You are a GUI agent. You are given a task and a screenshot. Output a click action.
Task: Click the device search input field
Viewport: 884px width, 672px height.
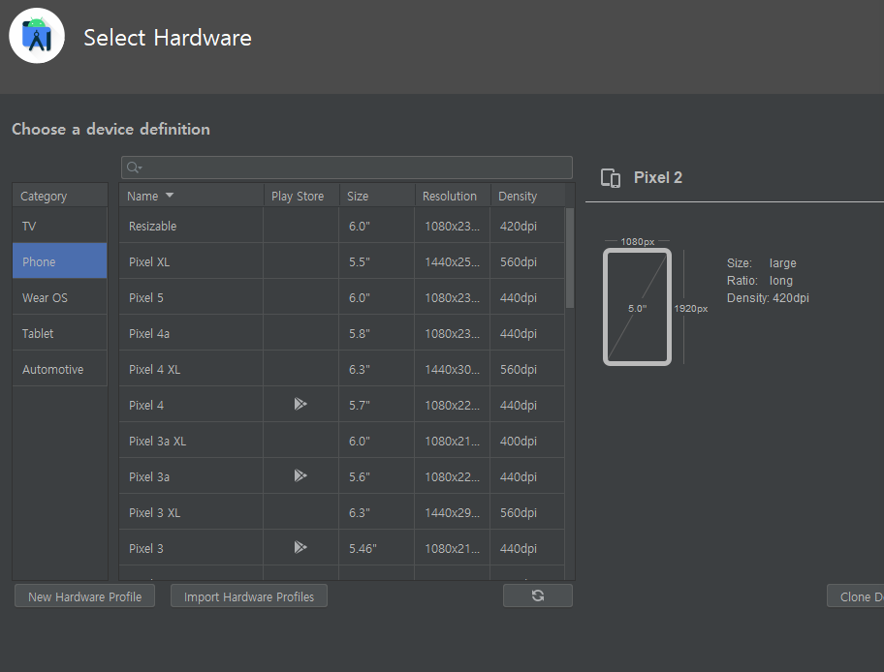[347, 168]
